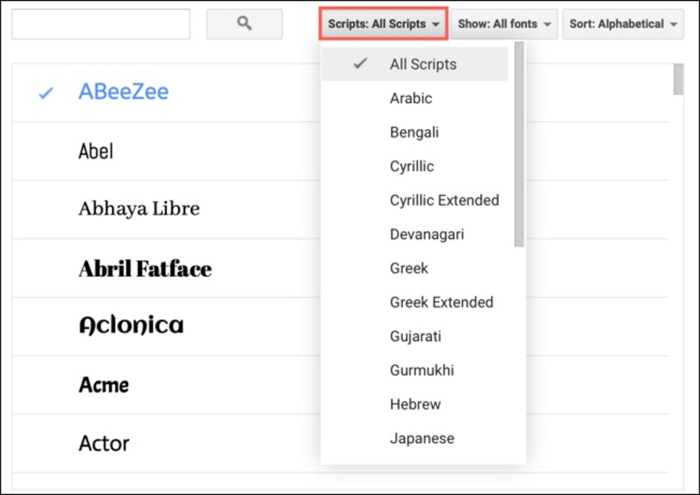Pick Hebrew in the scripts dropdown
The image size is (700, 495).
point(415,404)
